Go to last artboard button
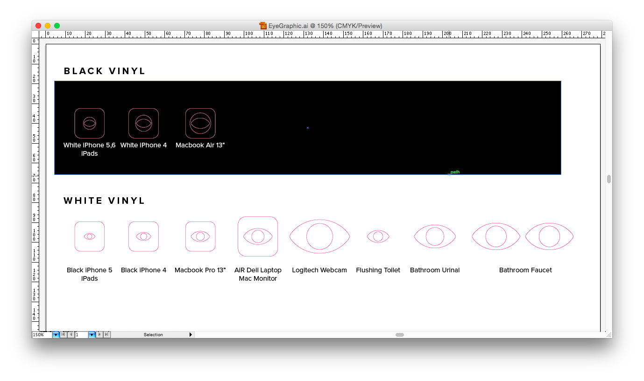The image size is (644, 381). click(107, 335)
